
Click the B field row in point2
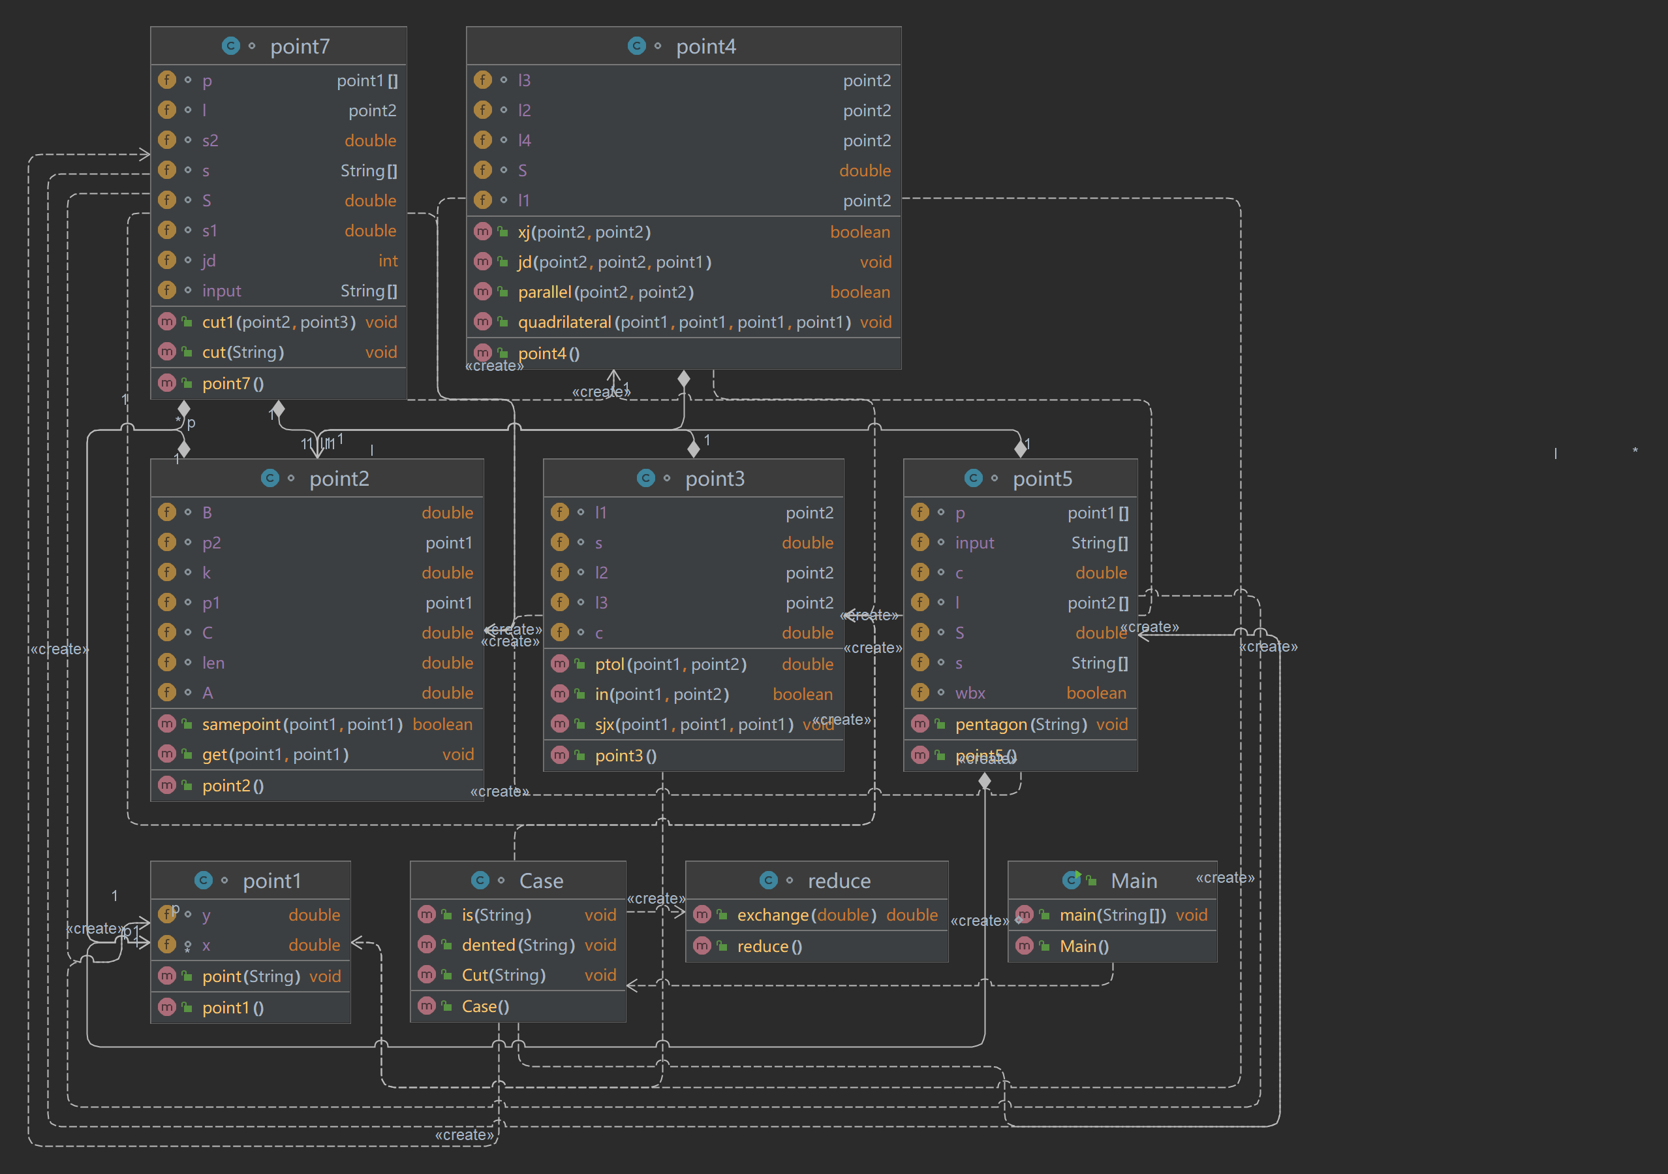317,512
